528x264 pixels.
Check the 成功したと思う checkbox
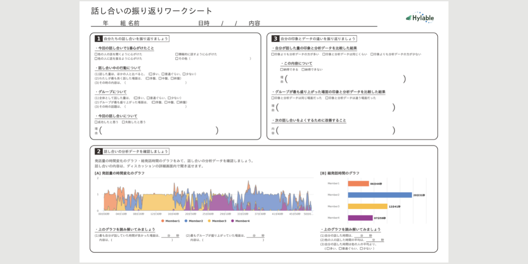click(x=96, y=122)
